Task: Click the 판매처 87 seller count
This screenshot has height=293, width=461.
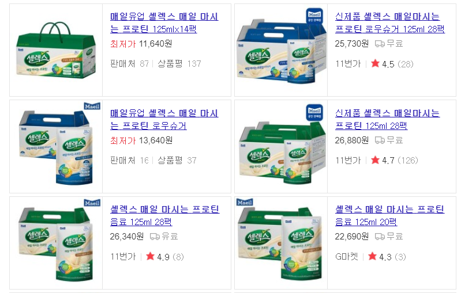Action: [129, 64]
